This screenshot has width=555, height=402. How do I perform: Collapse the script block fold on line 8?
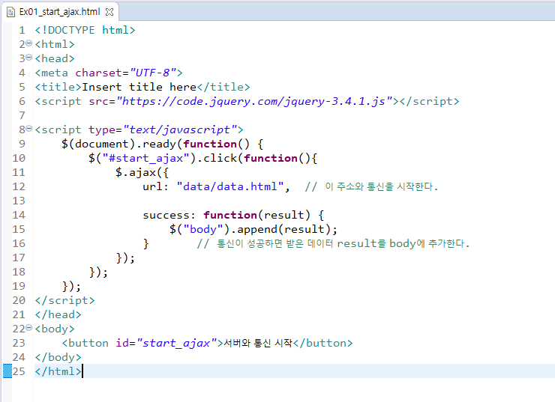tap(29, 129)
